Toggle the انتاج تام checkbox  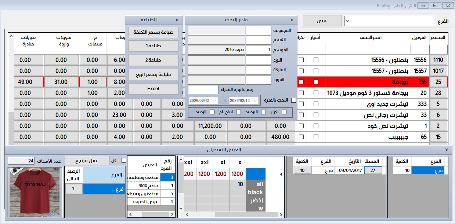point(238,112)
